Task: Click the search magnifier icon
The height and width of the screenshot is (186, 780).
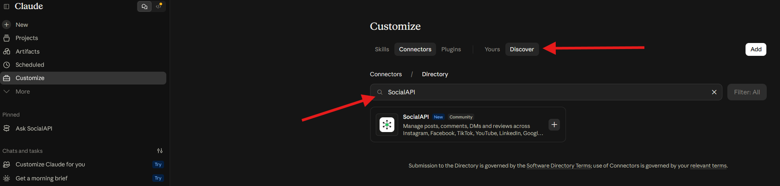Action: [380, 92]
